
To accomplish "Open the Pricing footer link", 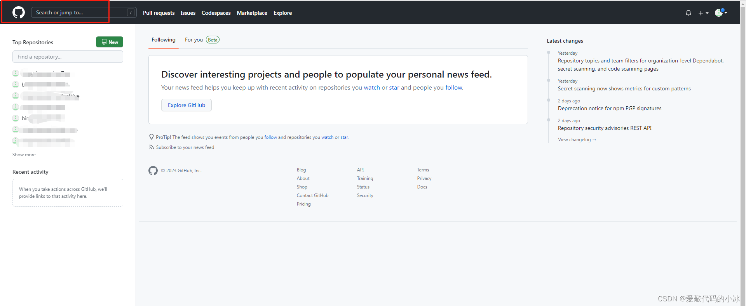I will [304, 204].
